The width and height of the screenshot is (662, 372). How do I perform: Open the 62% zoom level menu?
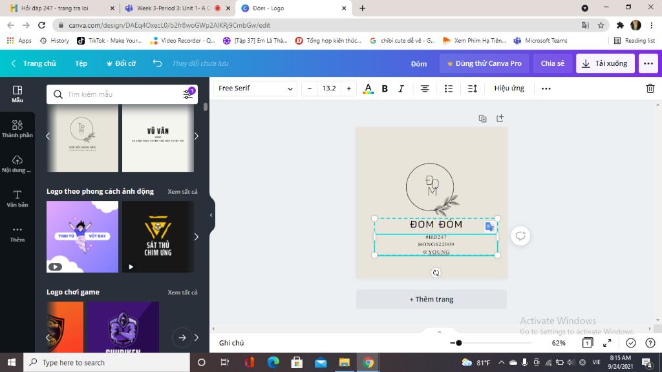559,343
